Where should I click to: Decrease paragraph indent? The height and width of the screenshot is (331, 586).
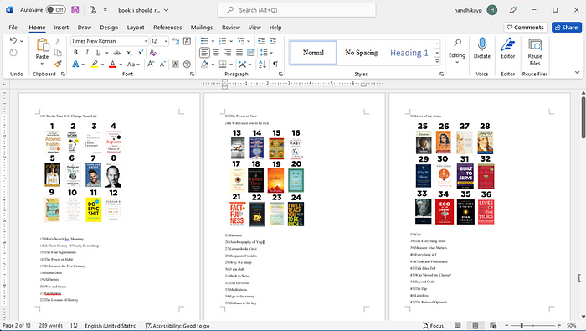261,41
